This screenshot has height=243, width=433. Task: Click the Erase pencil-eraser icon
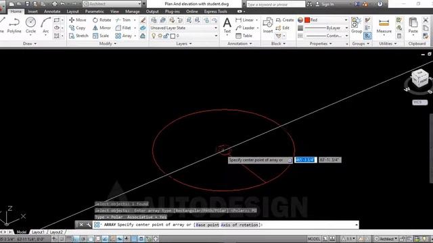click(x=143, y=20)
